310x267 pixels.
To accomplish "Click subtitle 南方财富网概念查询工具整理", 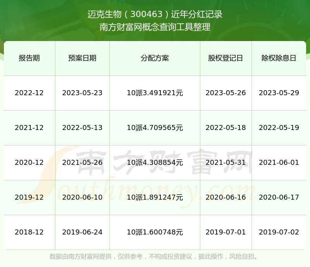I will point(155,27).
